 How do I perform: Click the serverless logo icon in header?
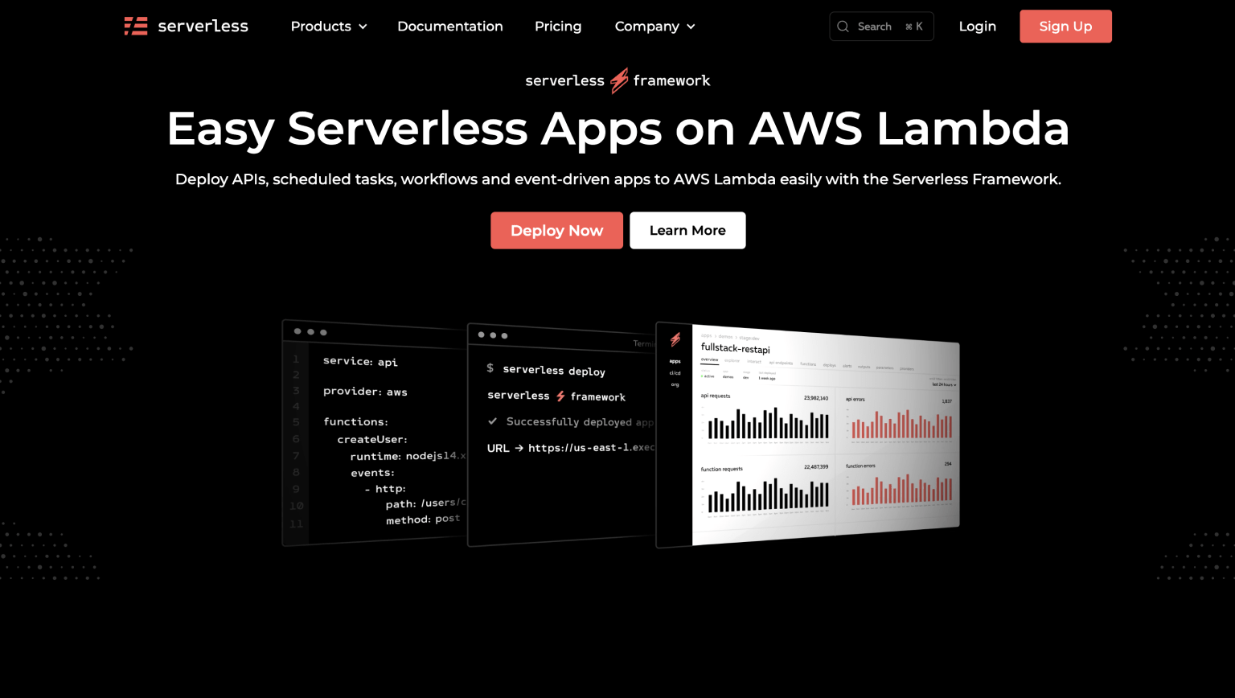[x=136, y=27]
